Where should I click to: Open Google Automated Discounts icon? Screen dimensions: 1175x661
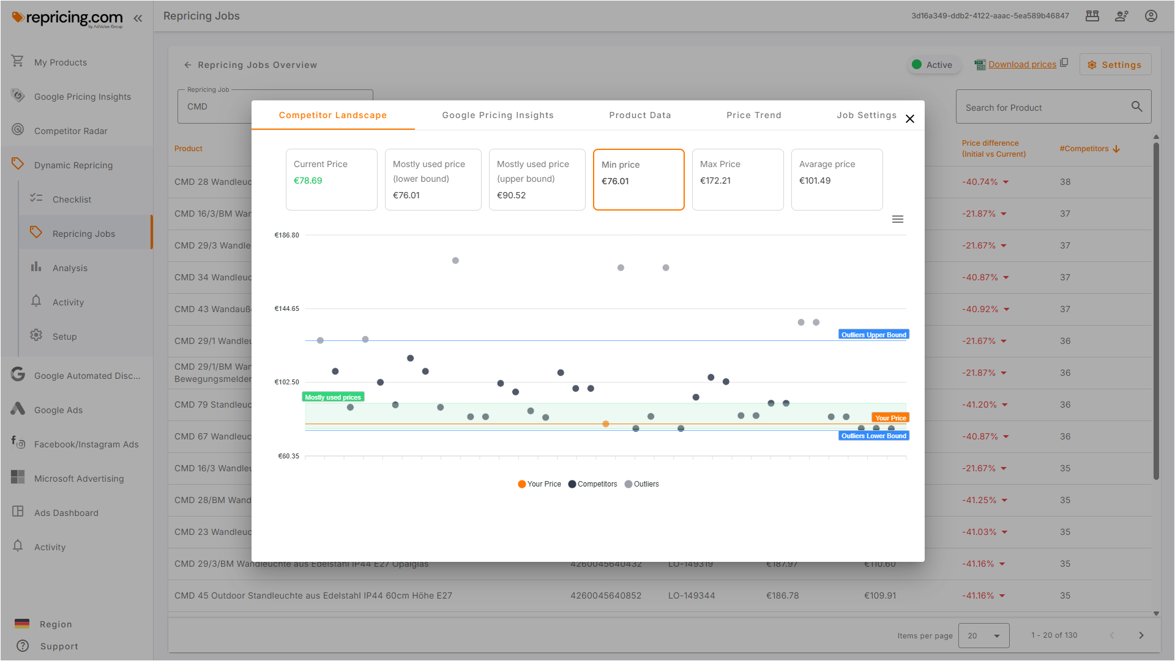point(18,375)
